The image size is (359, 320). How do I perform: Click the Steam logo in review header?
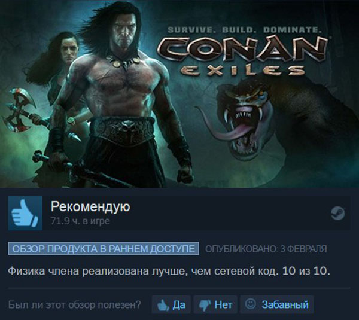[337, 213]
